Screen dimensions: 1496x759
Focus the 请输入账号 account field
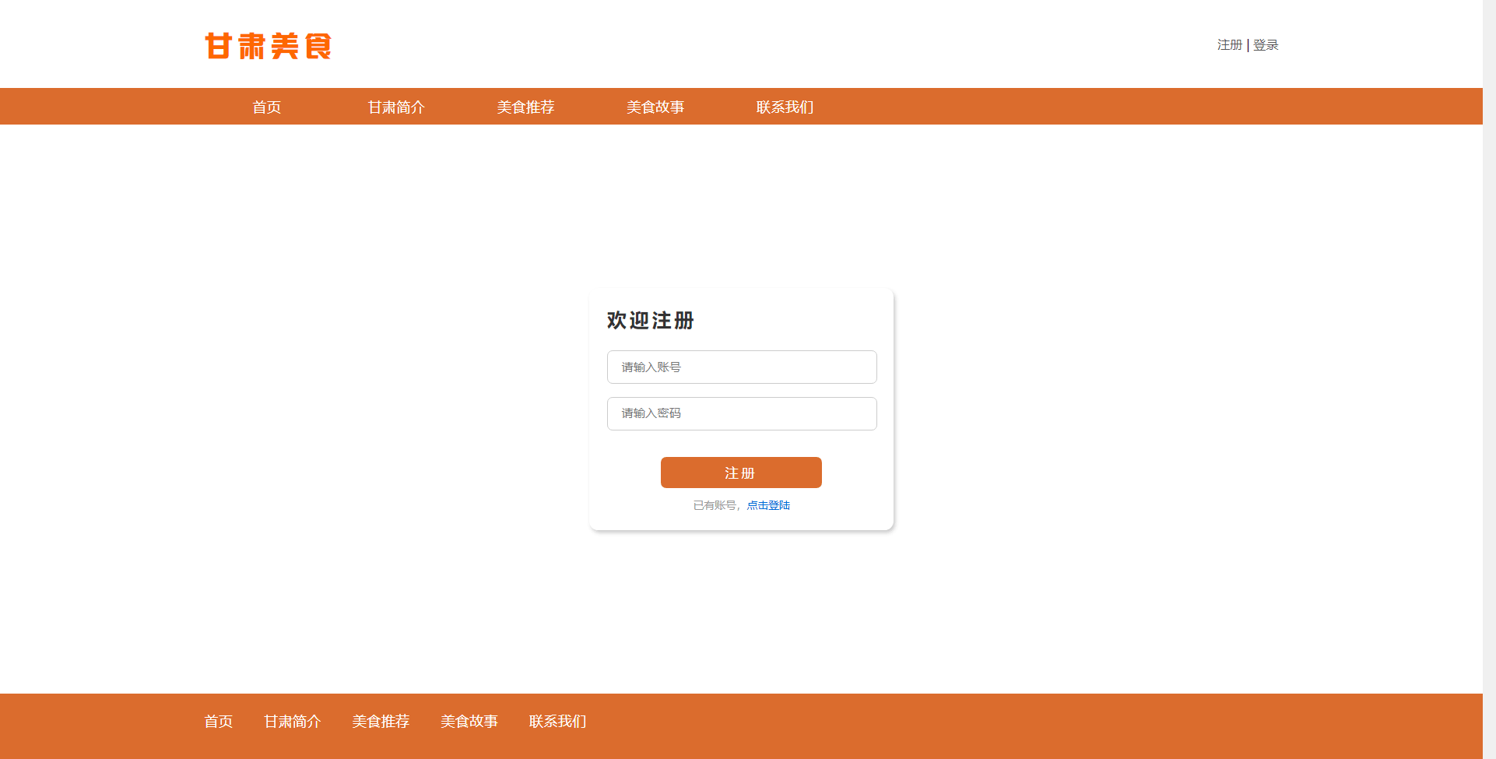(742, 367)
